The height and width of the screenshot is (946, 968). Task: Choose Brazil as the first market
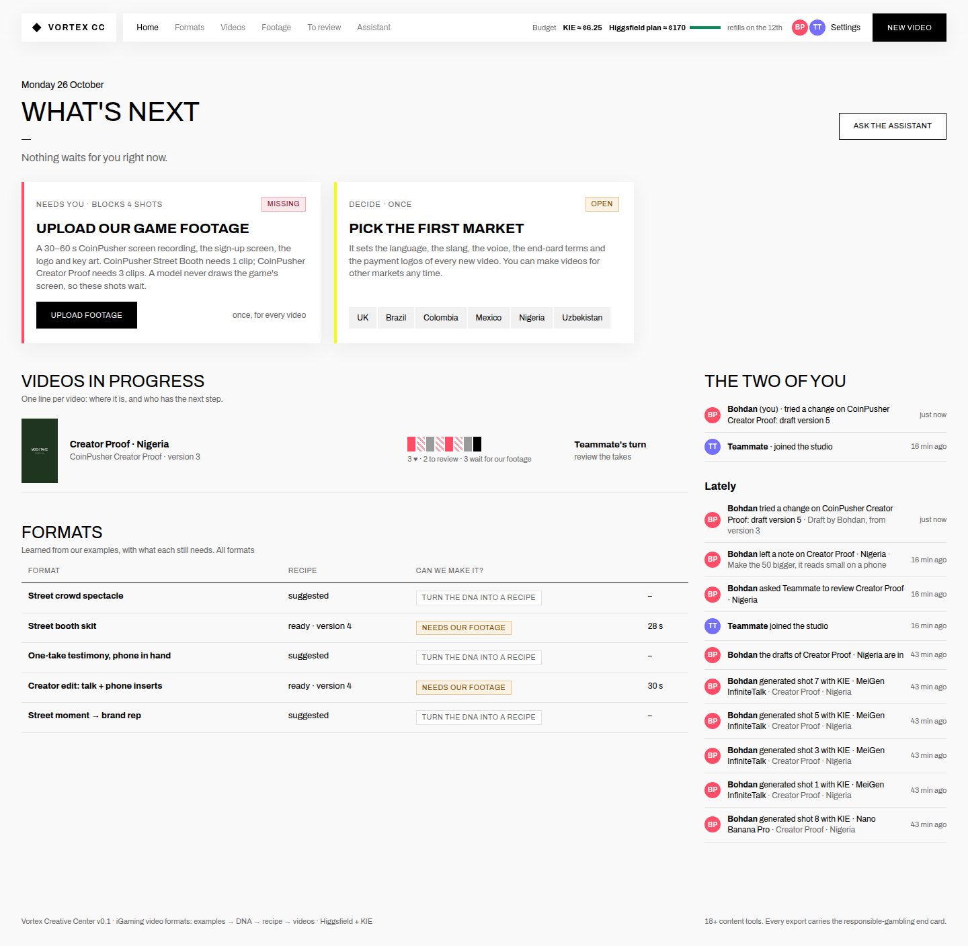(x=396, y=318)
